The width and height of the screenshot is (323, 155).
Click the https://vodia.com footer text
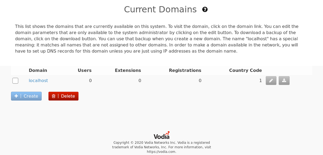click(161, 152)
